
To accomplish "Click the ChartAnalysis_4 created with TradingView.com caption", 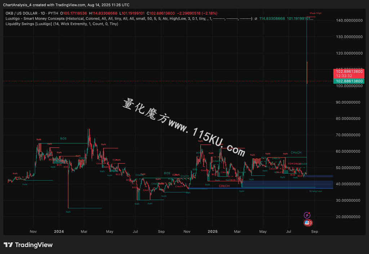I will coord(66,5).
